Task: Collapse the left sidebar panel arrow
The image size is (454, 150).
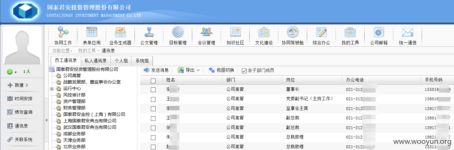Action: (46, 120)
